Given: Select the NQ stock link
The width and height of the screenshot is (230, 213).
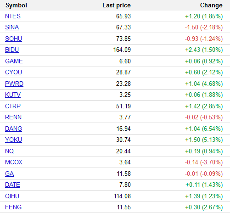Looking at the screenshot, I should click(9, 151).
